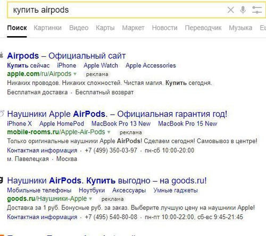Open 'Контактная информация' for mobile-rooms result
Image resolution: width=266 pixels, height=236 pixels.
coord(42,150)
